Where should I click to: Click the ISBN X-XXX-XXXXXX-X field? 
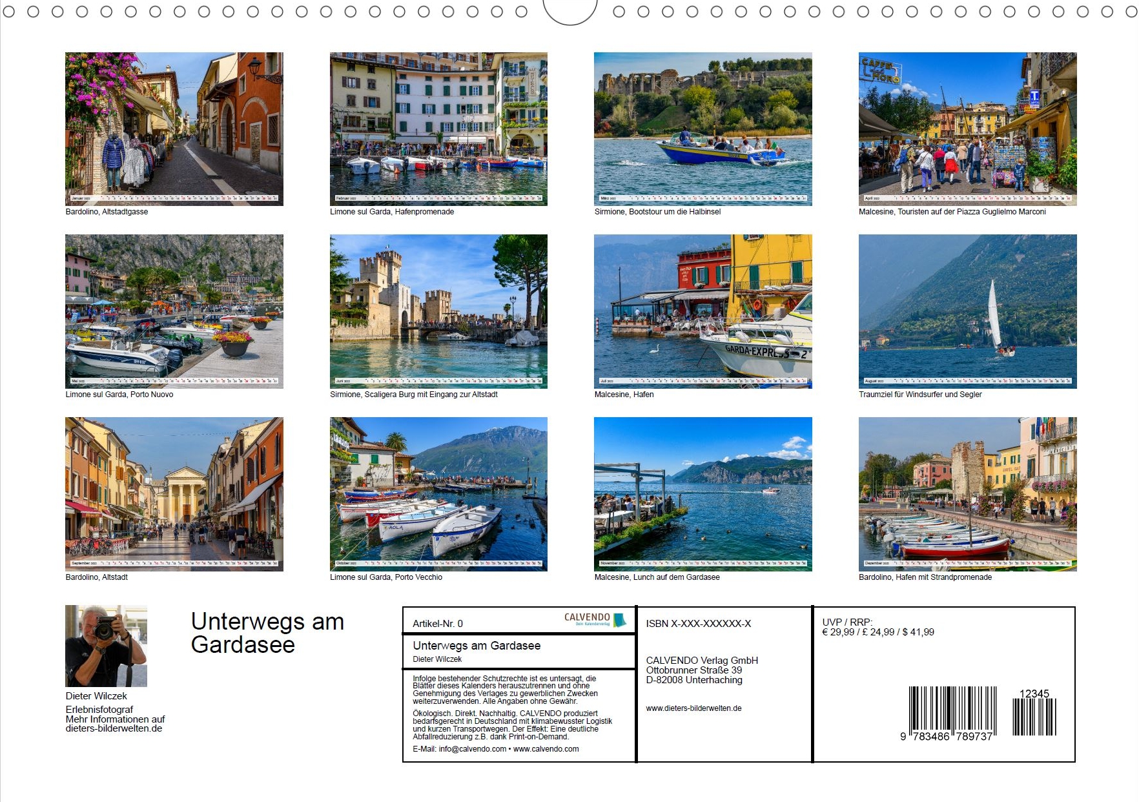point(698,624)
